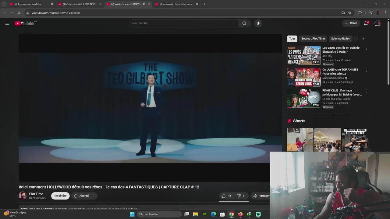Open the Fight Club video thumbnail
Image resolution: width=390 pixels, height=219 pixels.
(304, 98)
